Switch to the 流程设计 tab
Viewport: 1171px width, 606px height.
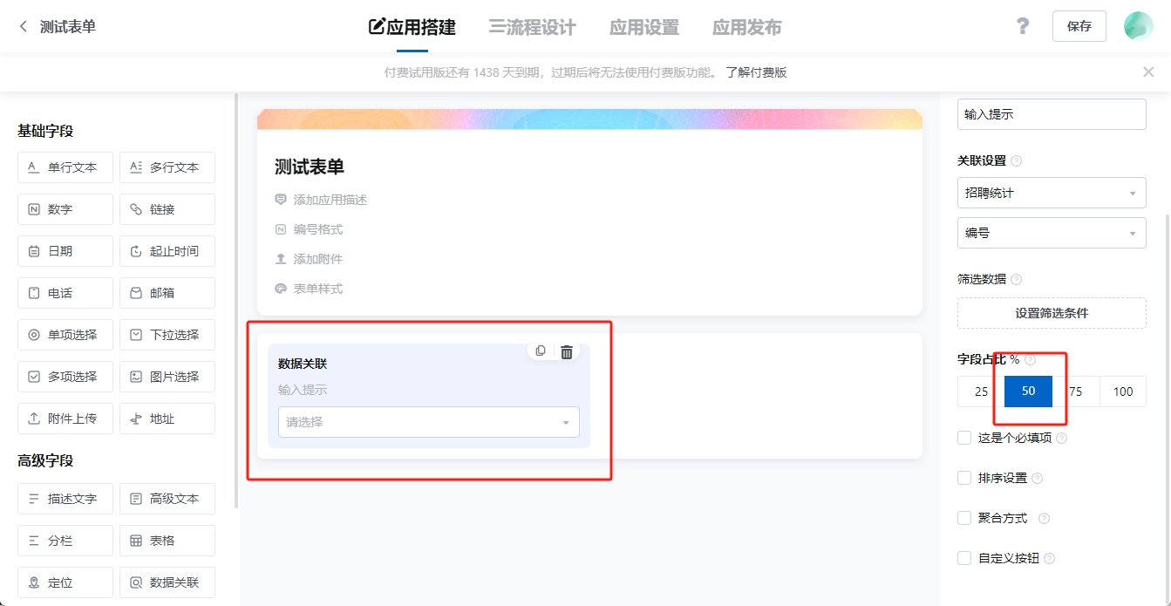click(x=532, y=27)
